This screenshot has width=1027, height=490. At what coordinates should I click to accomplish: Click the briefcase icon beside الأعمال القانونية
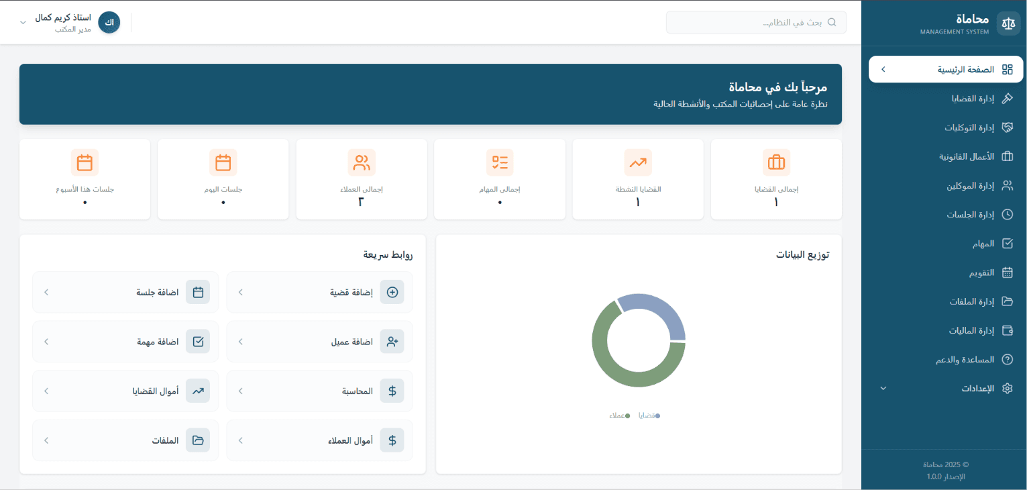[1007, 156]
